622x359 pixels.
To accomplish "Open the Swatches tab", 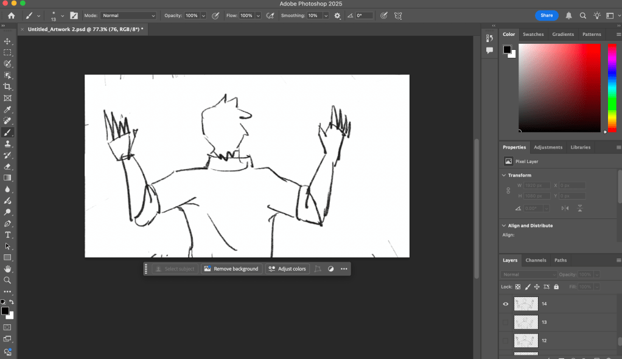I will [533, 35].
